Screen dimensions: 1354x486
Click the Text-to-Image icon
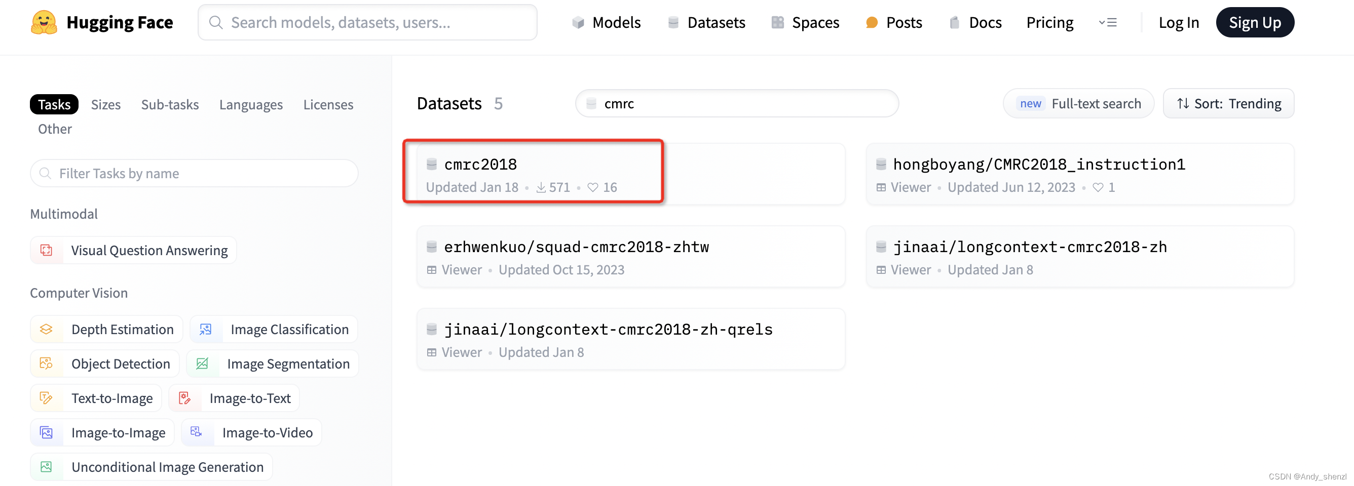point(46,398)
